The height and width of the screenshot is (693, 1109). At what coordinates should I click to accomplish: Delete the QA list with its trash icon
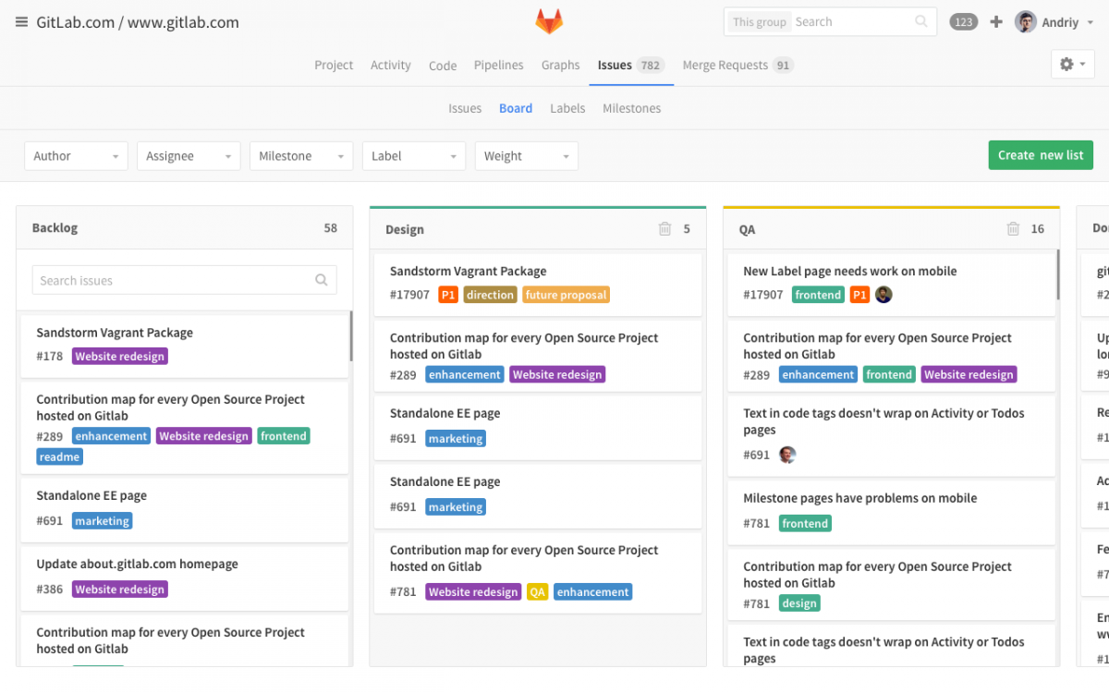pyautogui.click(x=1012, y=229)
